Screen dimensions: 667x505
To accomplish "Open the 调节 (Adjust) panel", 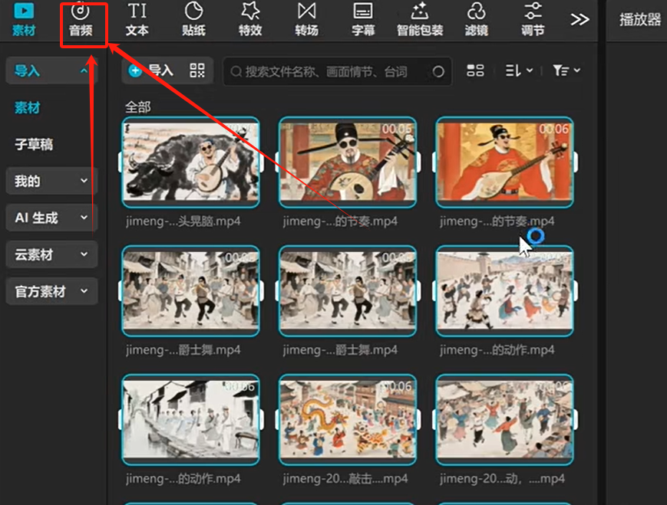I will point(533,21).
